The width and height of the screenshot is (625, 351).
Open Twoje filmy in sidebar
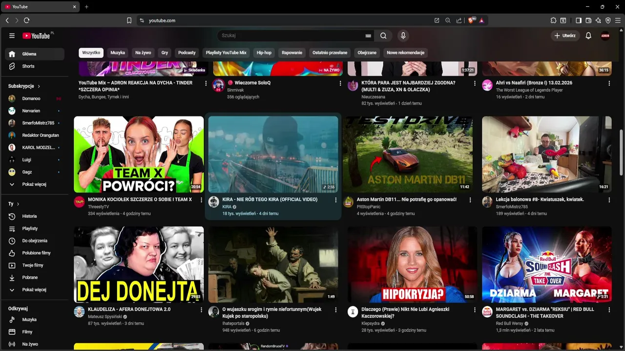pyautogui.click(x=34, y=265)
